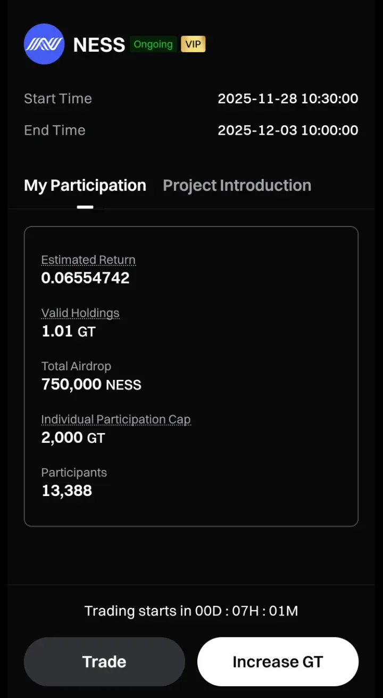This screenshot has height=698, width=383.
Task: Click the gold VIP badge
Action: click(193, 44)
